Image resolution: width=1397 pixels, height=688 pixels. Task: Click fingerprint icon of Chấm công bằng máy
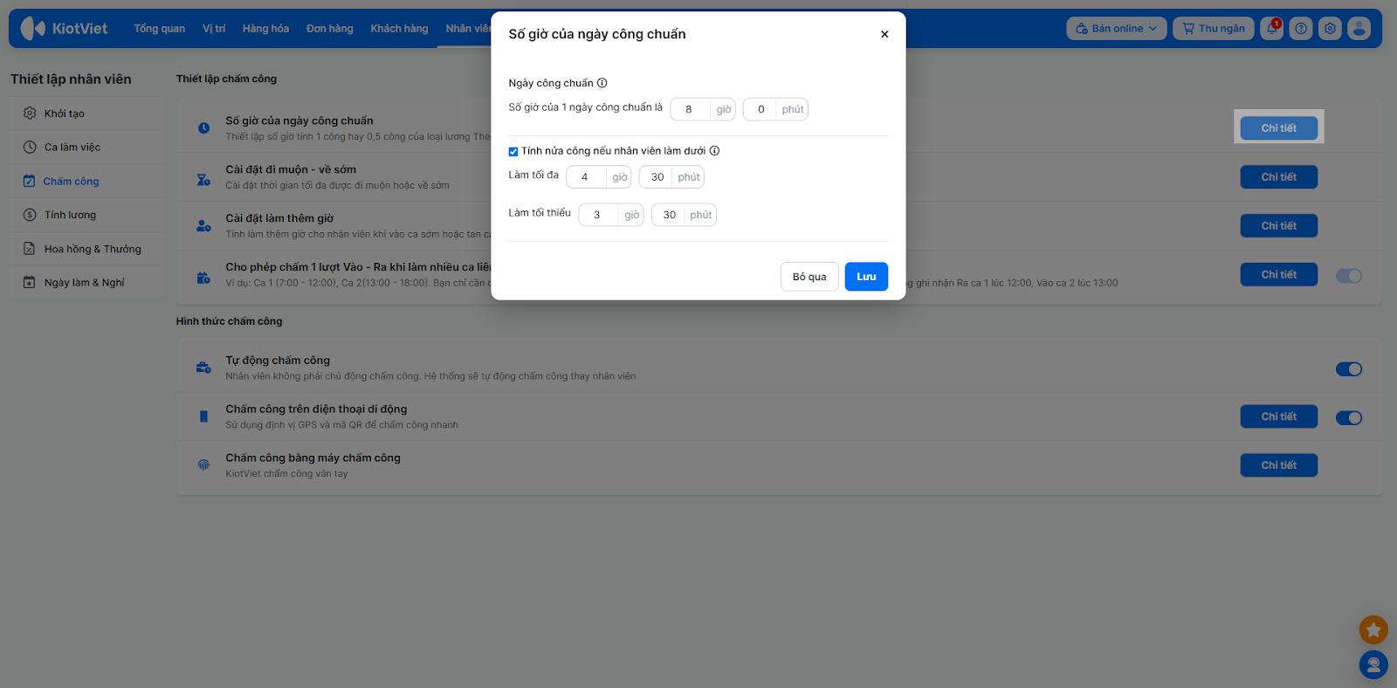coord(203,465)
